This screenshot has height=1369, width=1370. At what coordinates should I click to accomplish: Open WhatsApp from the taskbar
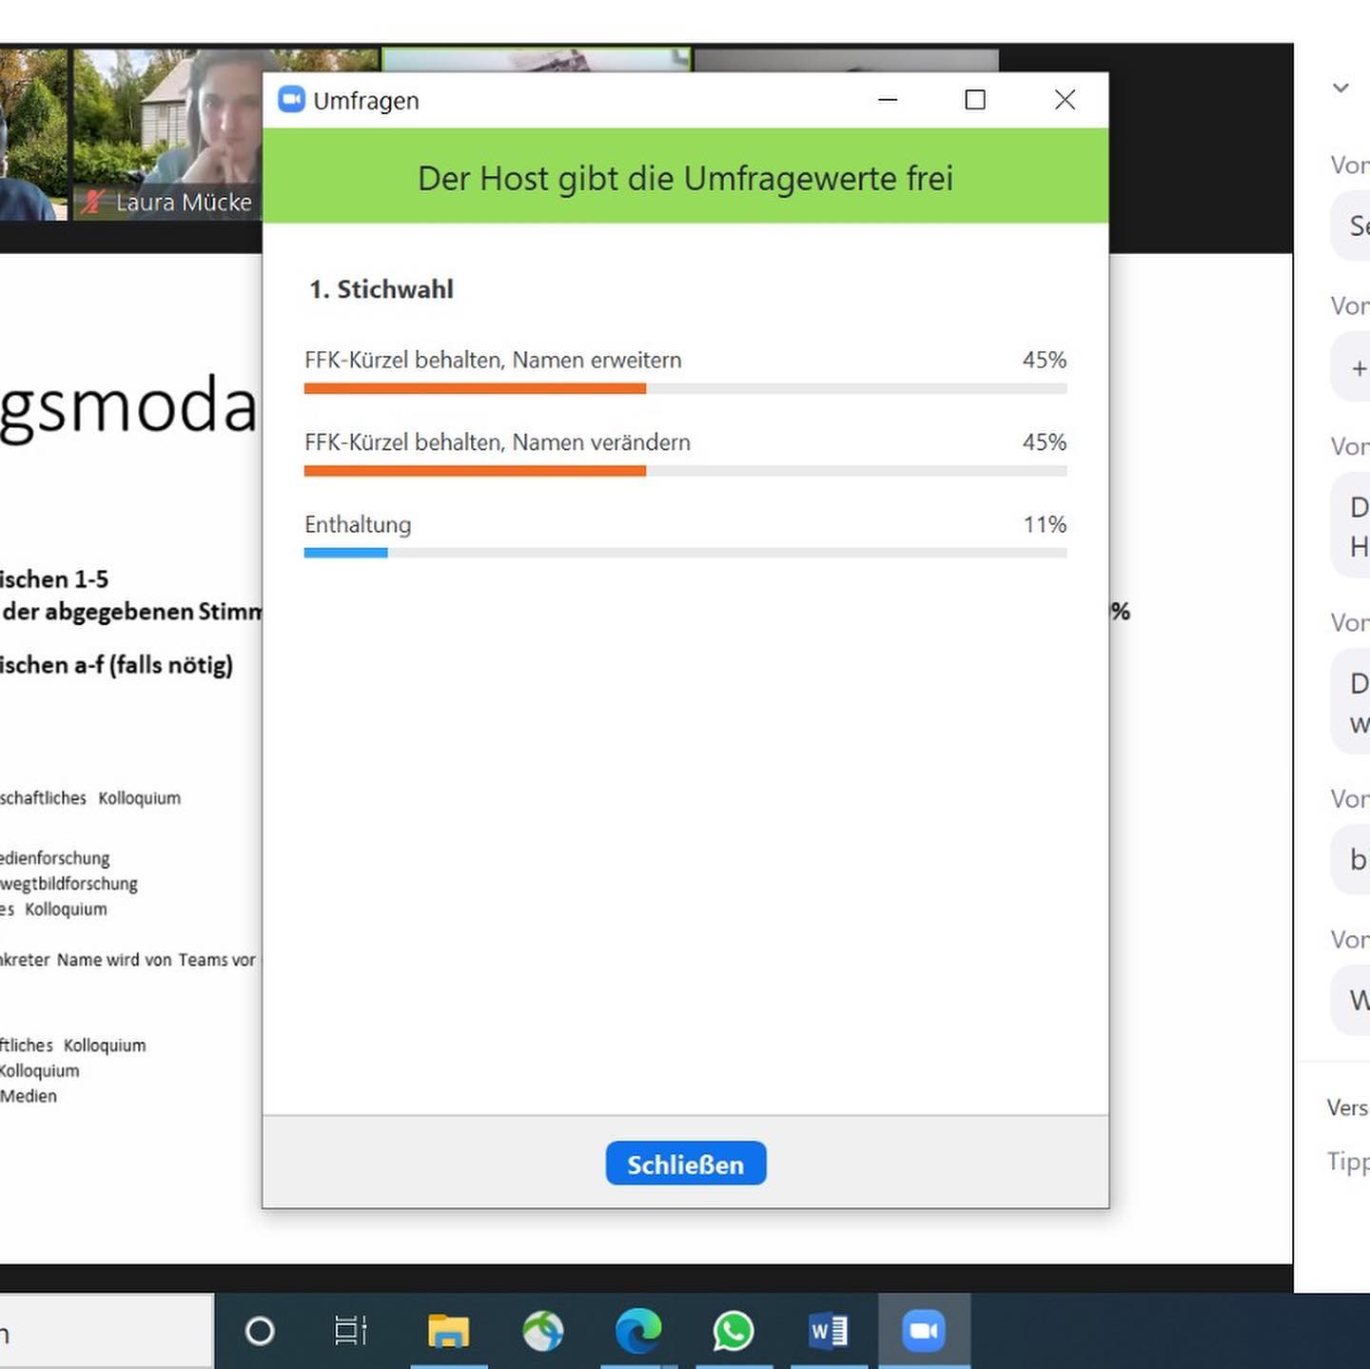(734, 1331)
